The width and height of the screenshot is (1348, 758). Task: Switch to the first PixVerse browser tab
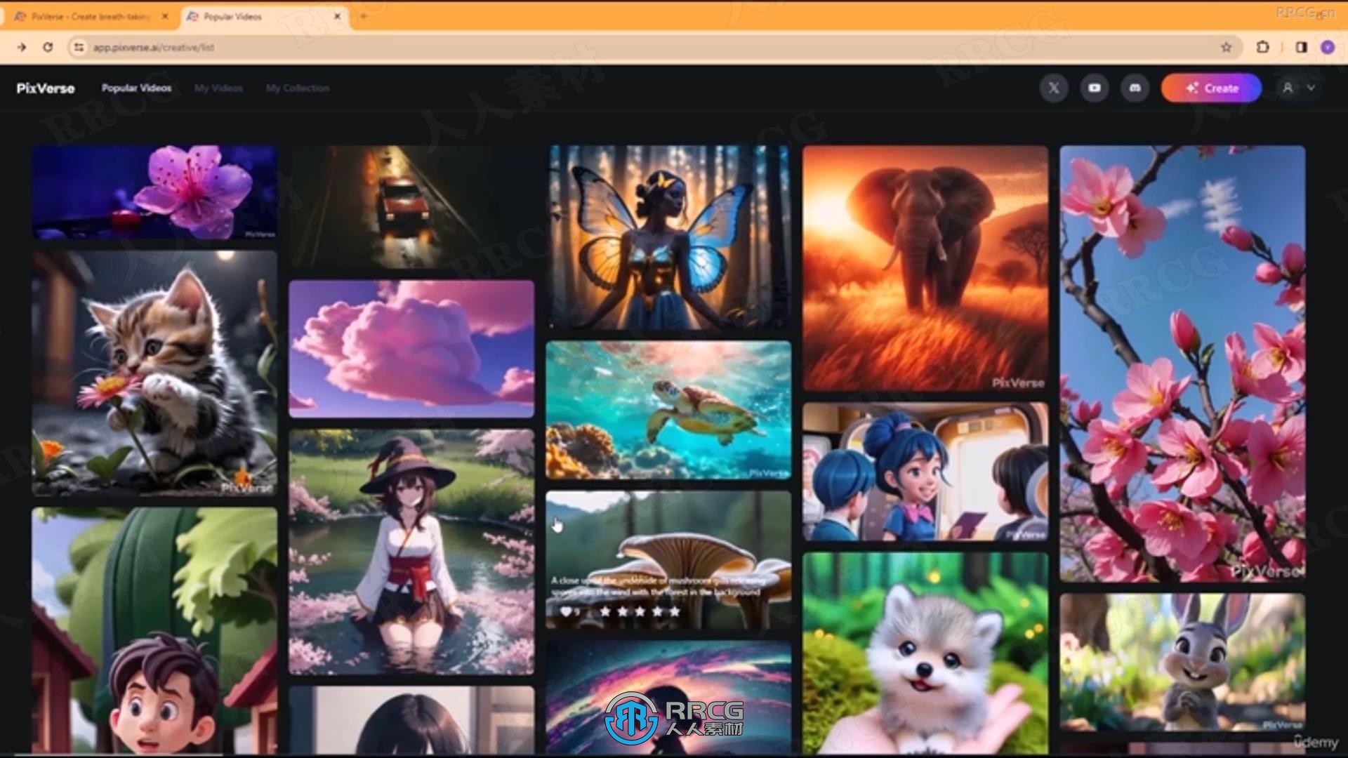(x=90, y=16)
